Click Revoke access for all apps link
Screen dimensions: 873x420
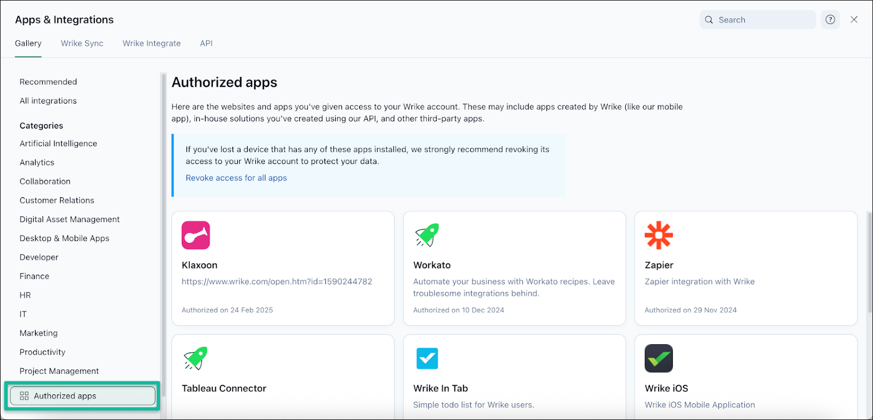pyautogui.click(x=236, y=178)
